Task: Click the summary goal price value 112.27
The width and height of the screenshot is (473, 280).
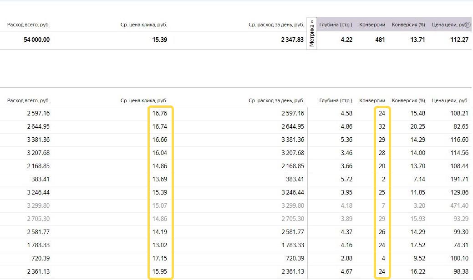Action: [459, 40]
